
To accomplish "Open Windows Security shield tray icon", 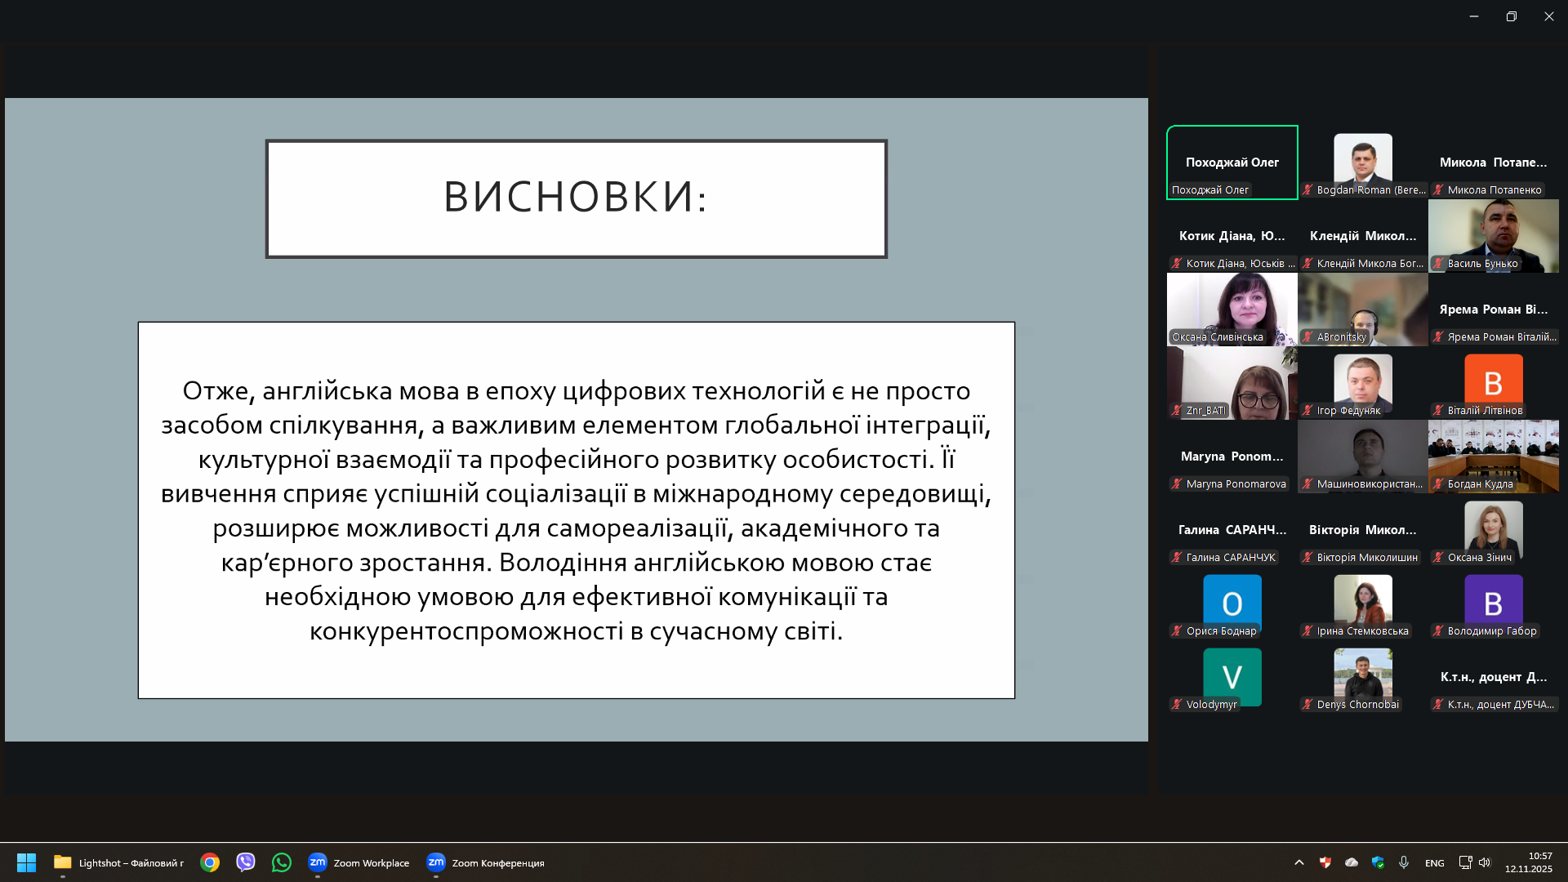I will pos(1378,862).
